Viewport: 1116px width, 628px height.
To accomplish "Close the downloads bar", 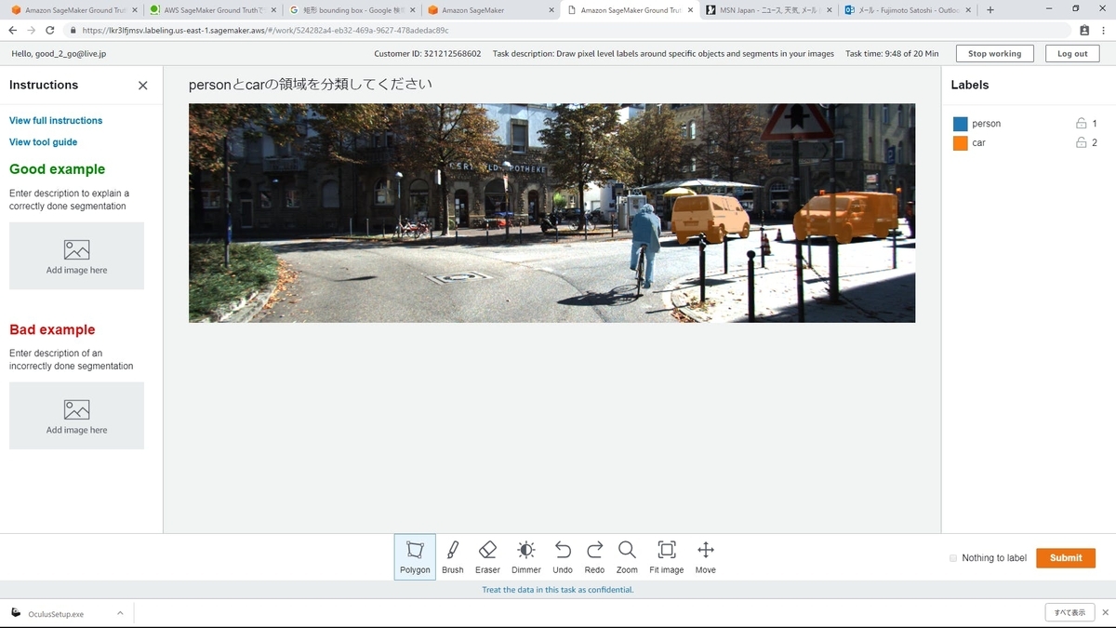I will coord(1105,612).
